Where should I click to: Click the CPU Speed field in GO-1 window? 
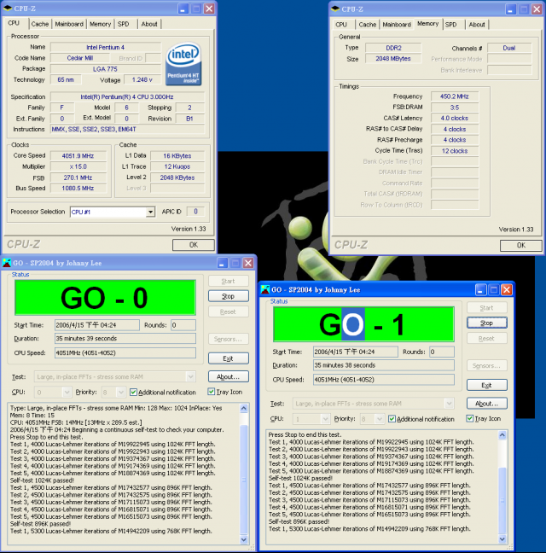click(384, 380)
